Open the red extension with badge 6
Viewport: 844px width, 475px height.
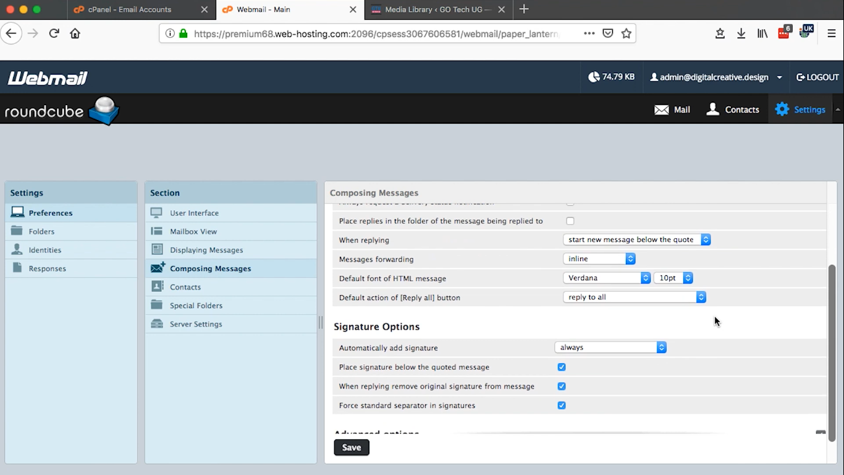[x=784, y=32]
